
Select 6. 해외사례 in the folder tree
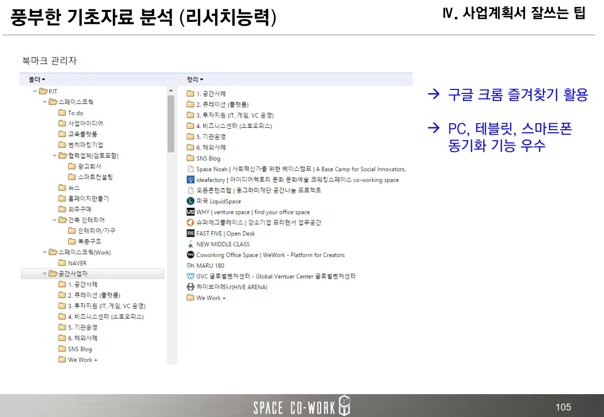(x=83, y=338)
